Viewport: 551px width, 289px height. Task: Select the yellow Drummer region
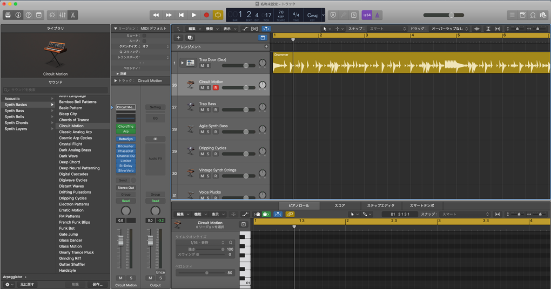tap(412, 63)
